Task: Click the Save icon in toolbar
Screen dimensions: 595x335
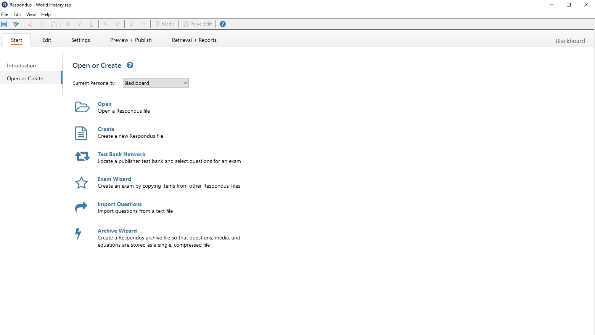Action: 4,24
